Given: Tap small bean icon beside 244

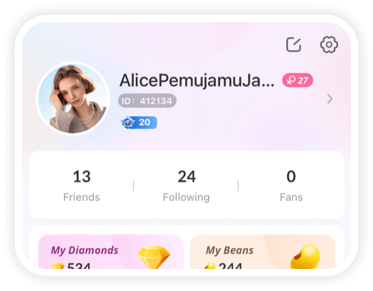Looking at the screenshot, I should [x=210, y=266].
